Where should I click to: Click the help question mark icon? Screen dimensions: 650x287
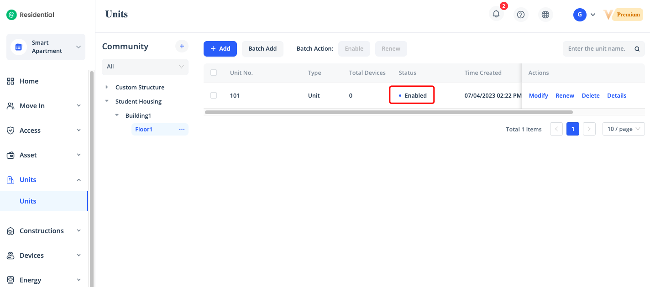click(520, 15)
